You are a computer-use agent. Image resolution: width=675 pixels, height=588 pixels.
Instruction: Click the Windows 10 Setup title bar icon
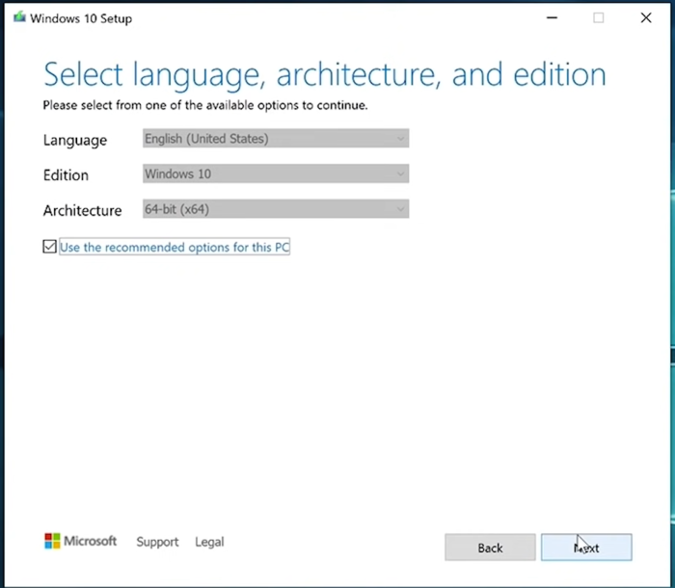tap(19, 17)
